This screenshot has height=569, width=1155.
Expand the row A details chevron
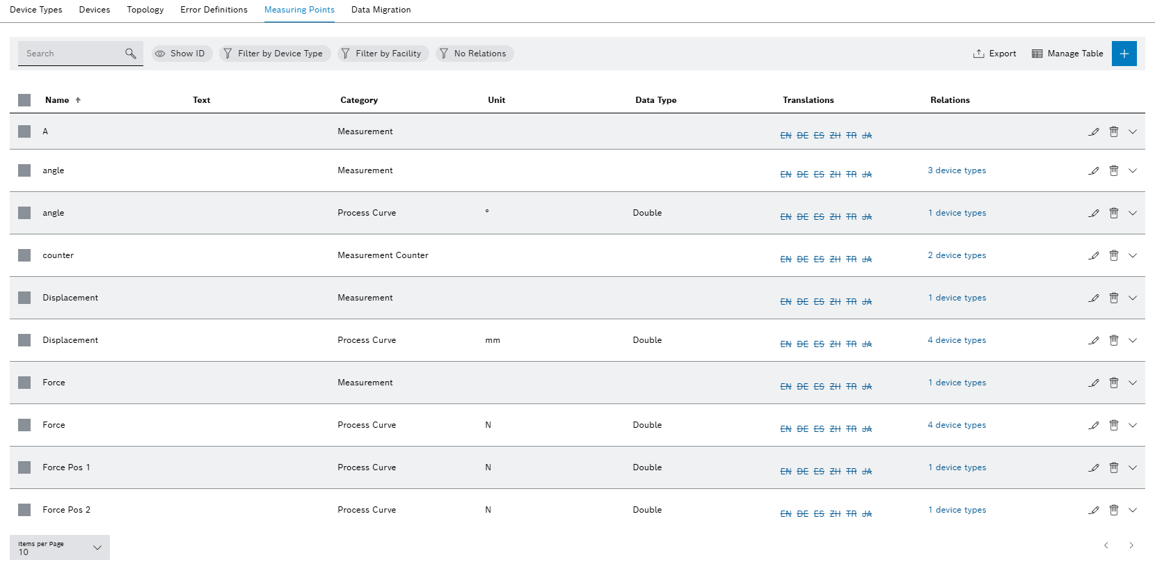tap(1132, 131)
